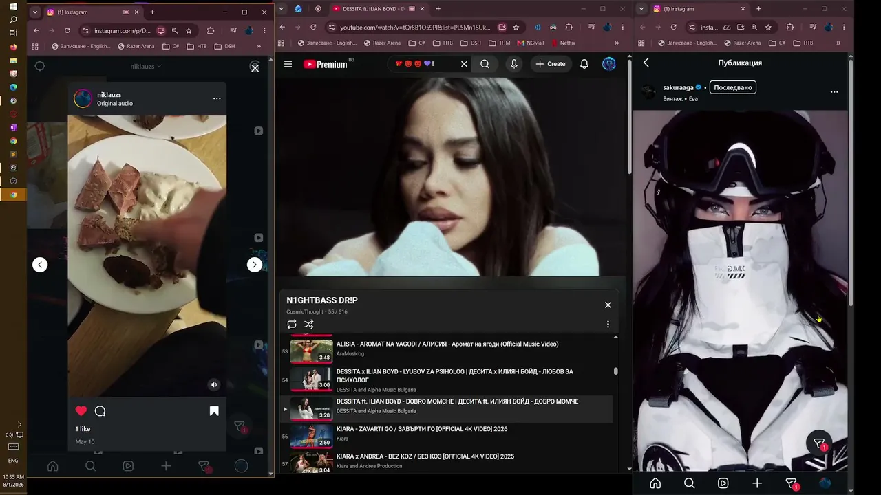Go to the next post in the left Instagram window
The height and width of the screenshot is (495, 881).
pyautogui.click(x=255, y=265)
